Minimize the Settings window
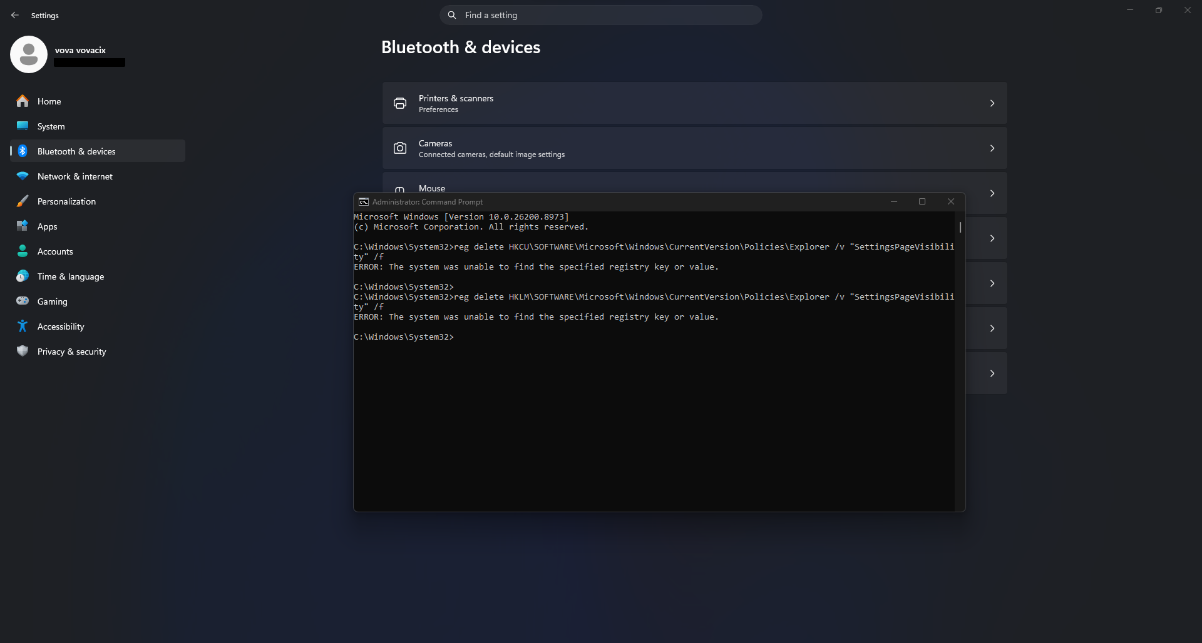The image size is (1202, 643). tap(1130, 10)
